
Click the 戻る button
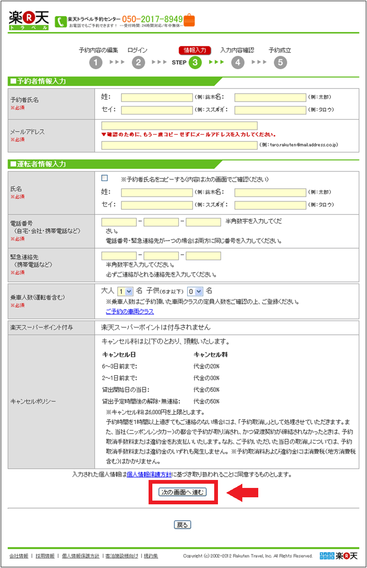pyautogui.click(x=182, y=525)
